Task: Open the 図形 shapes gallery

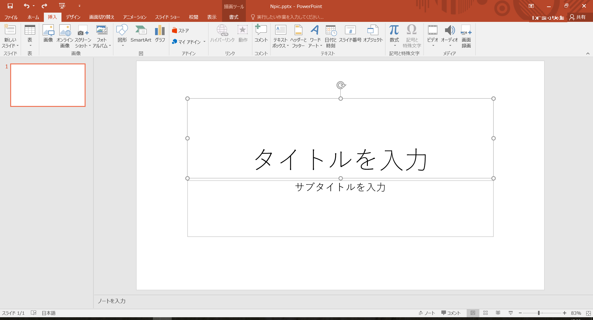Action: (x=122, y=36)
